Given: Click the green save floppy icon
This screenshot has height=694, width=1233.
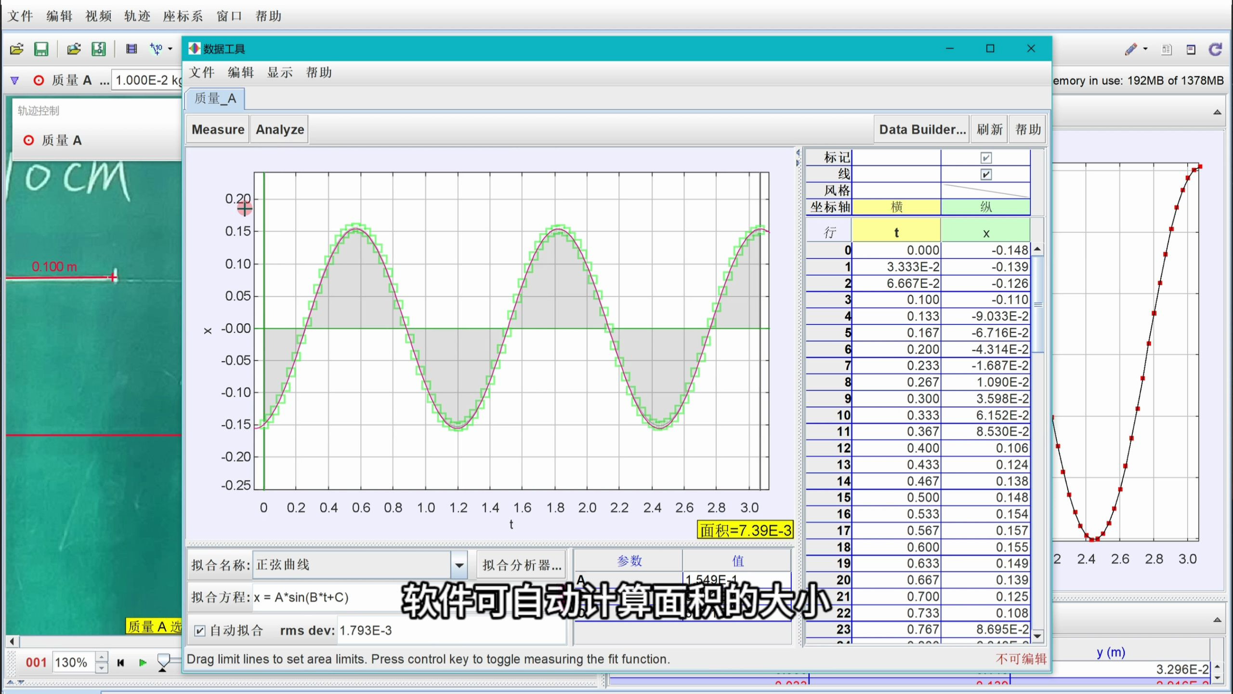Looking at the screenshot, I should pyautogui.click(x=41, y=49).
